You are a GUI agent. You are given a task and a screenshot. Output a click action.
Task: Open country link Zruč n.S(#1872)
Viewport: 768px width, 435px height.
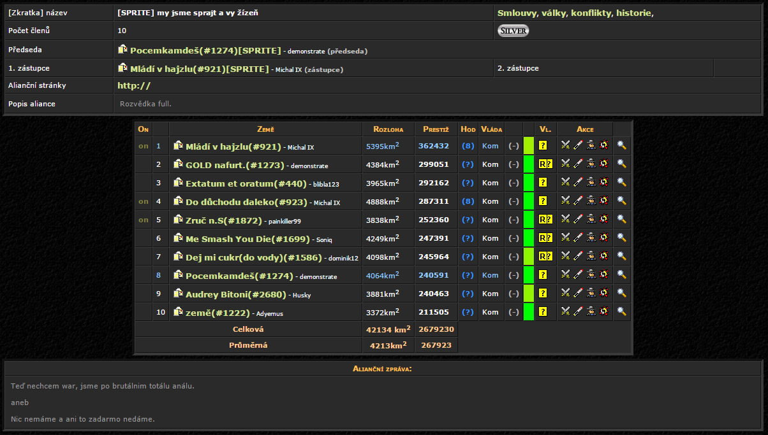pos(224,220)
